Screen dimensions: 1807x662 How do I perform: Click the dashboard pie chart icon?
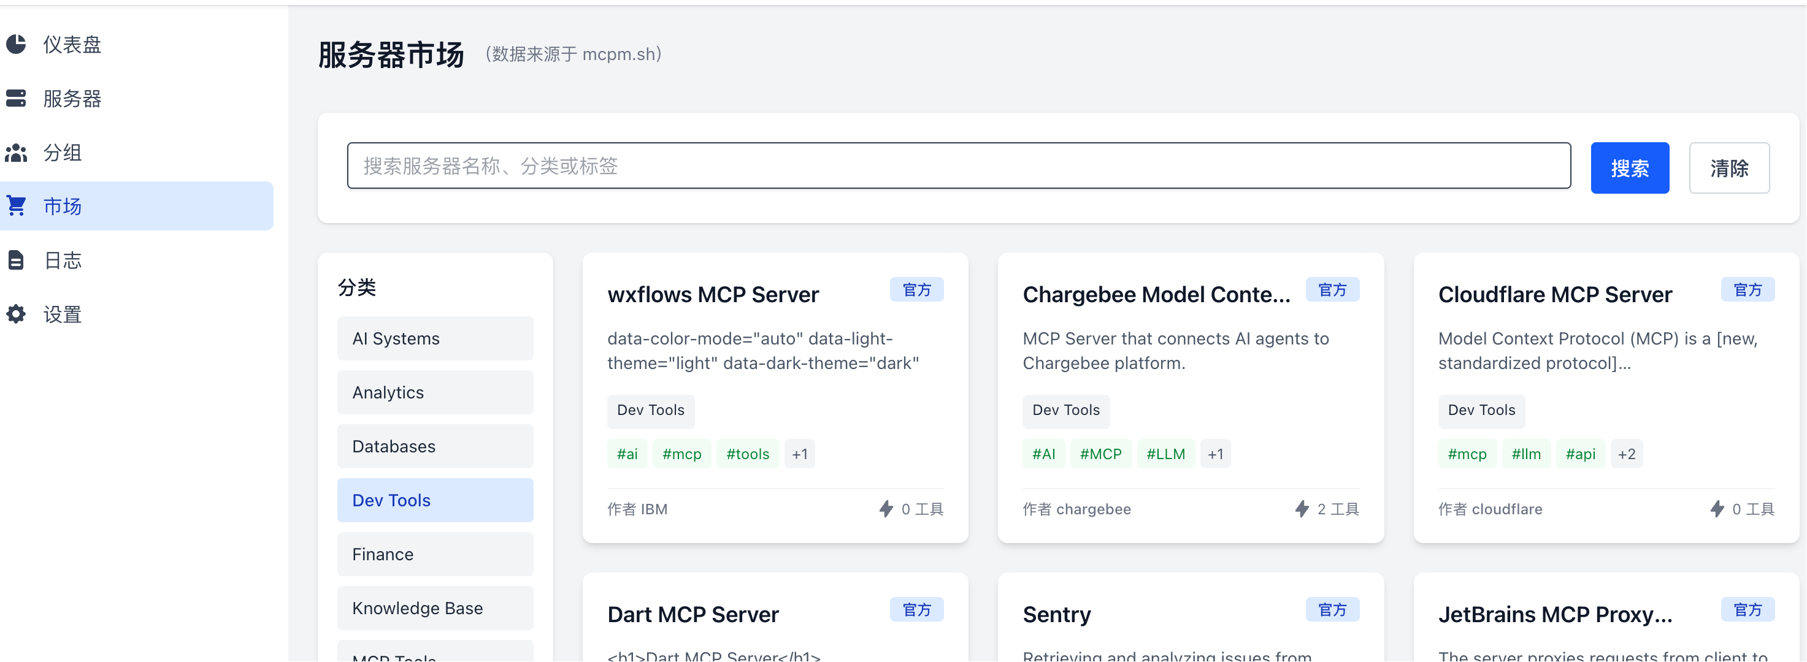coord(16,44)
